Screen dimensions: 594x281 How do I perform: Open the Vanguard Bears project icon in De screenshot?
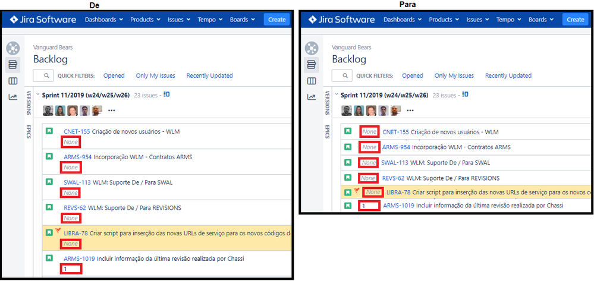[x=13, y=49]
